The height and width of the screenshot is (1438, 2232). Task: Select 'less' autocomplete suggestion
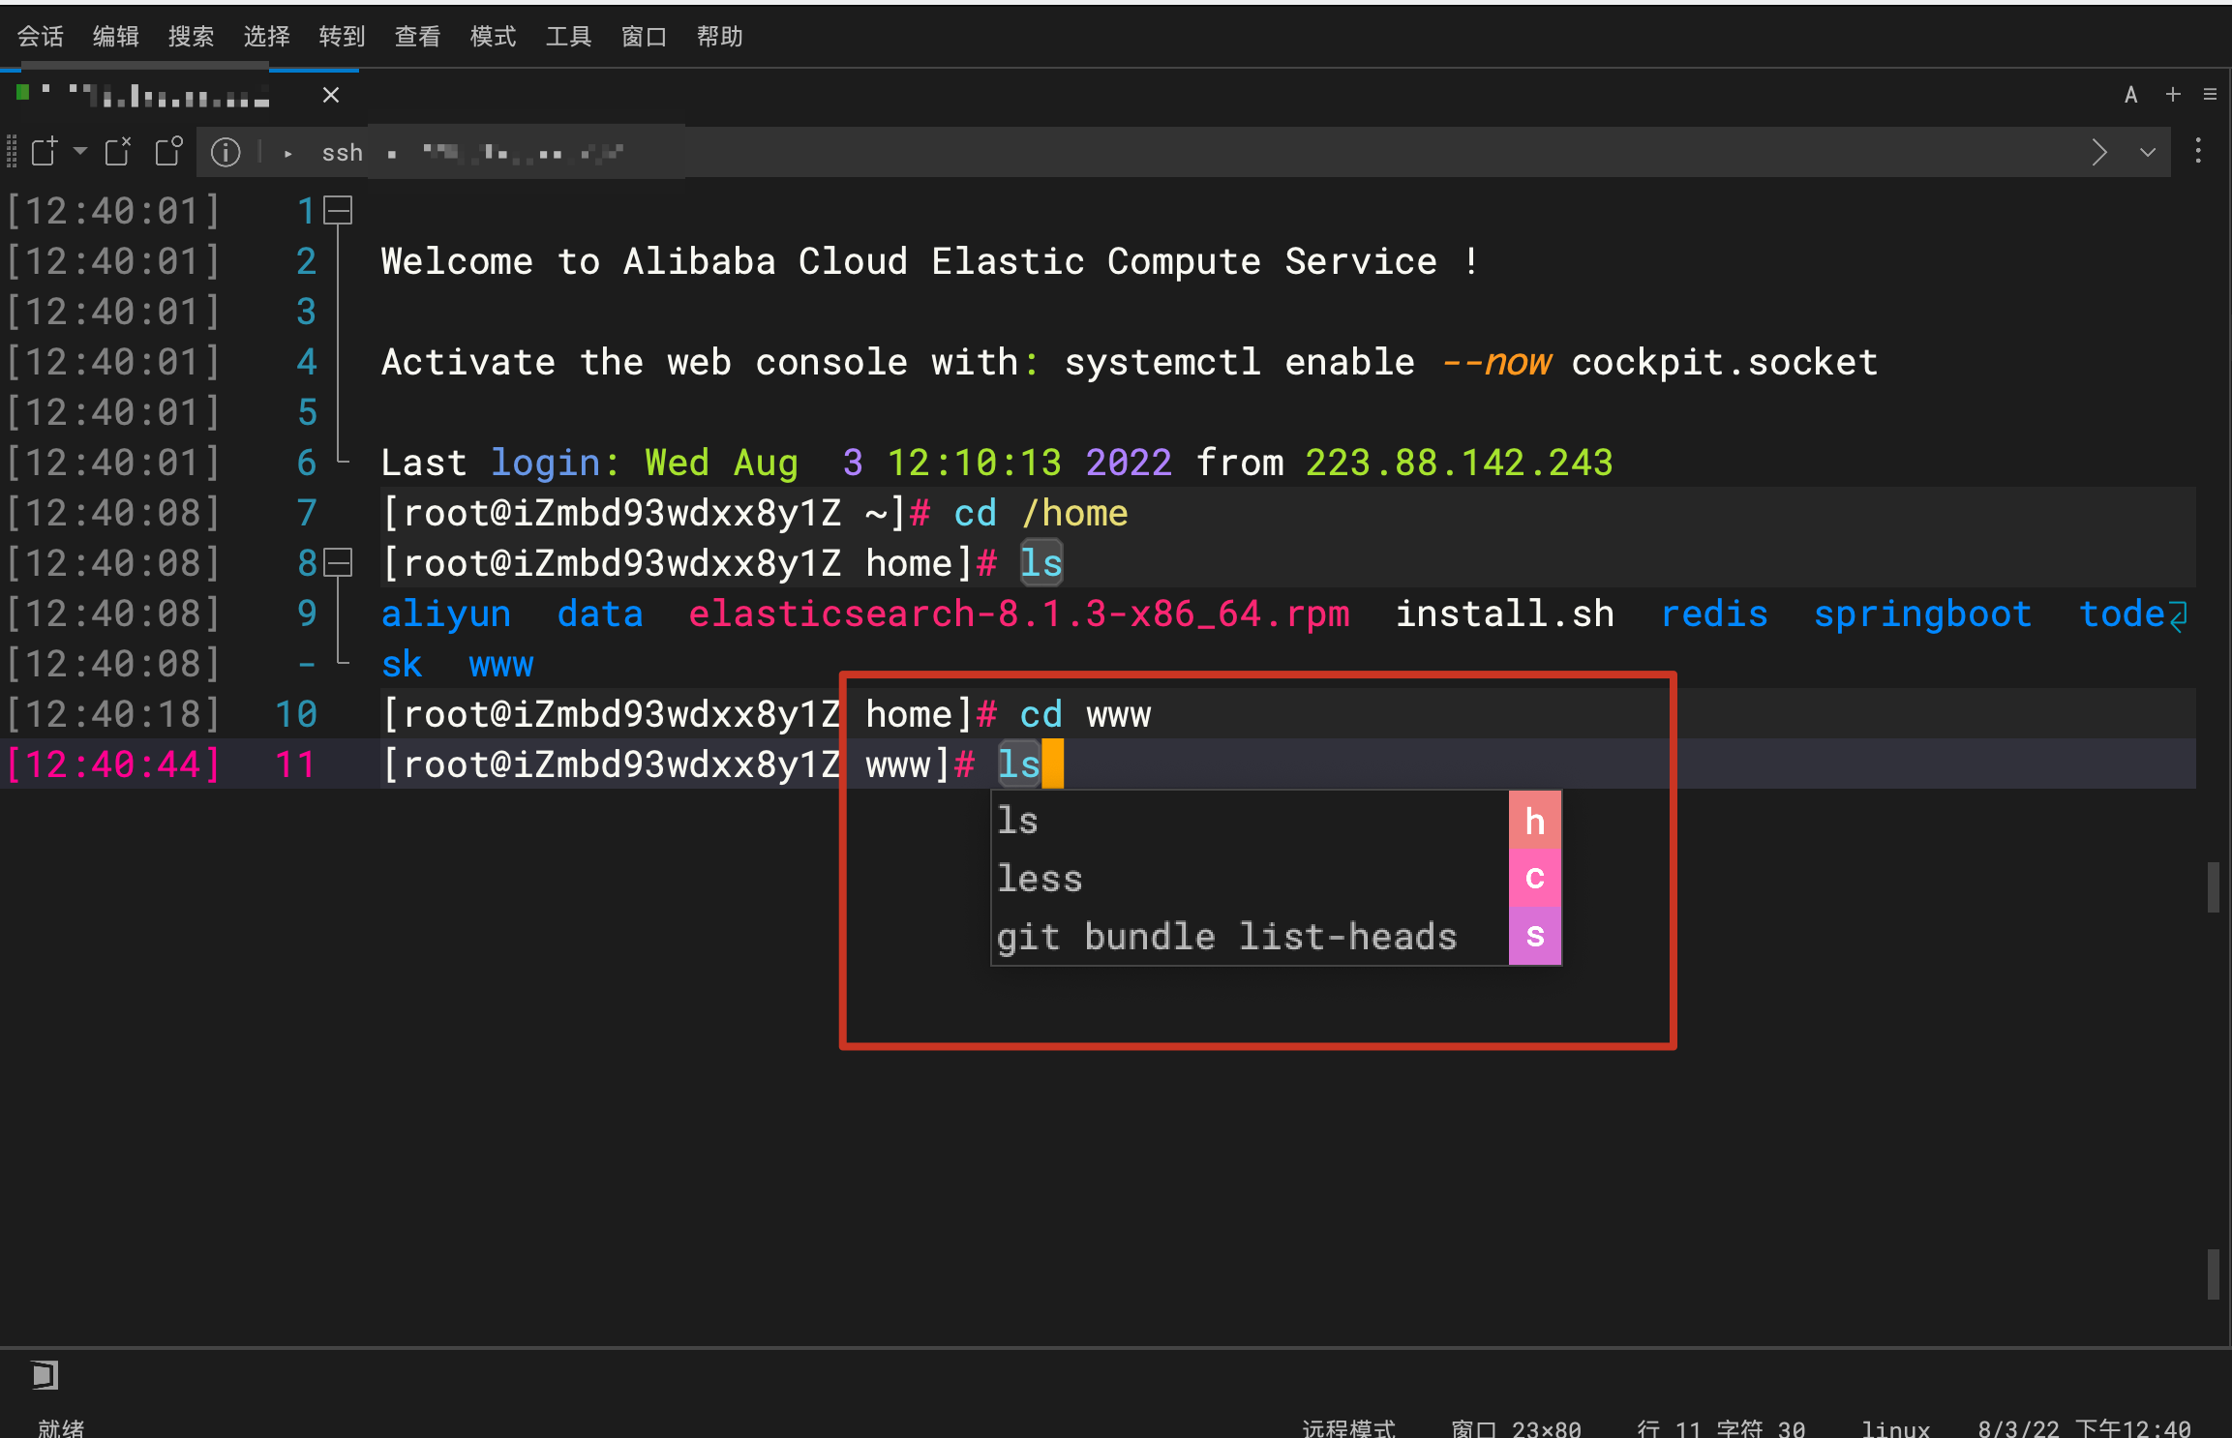coord(1041,879)
